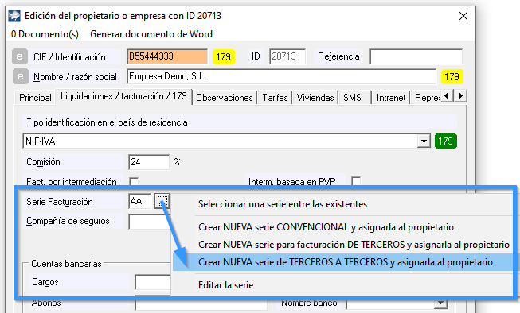Click the 'Referencia' label

[338, 56]
